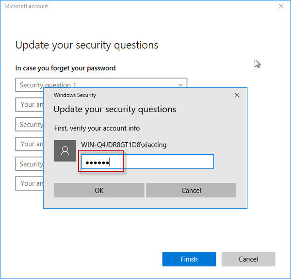
Task: Click the first Your answer field
Action: (x=29, y=104)
